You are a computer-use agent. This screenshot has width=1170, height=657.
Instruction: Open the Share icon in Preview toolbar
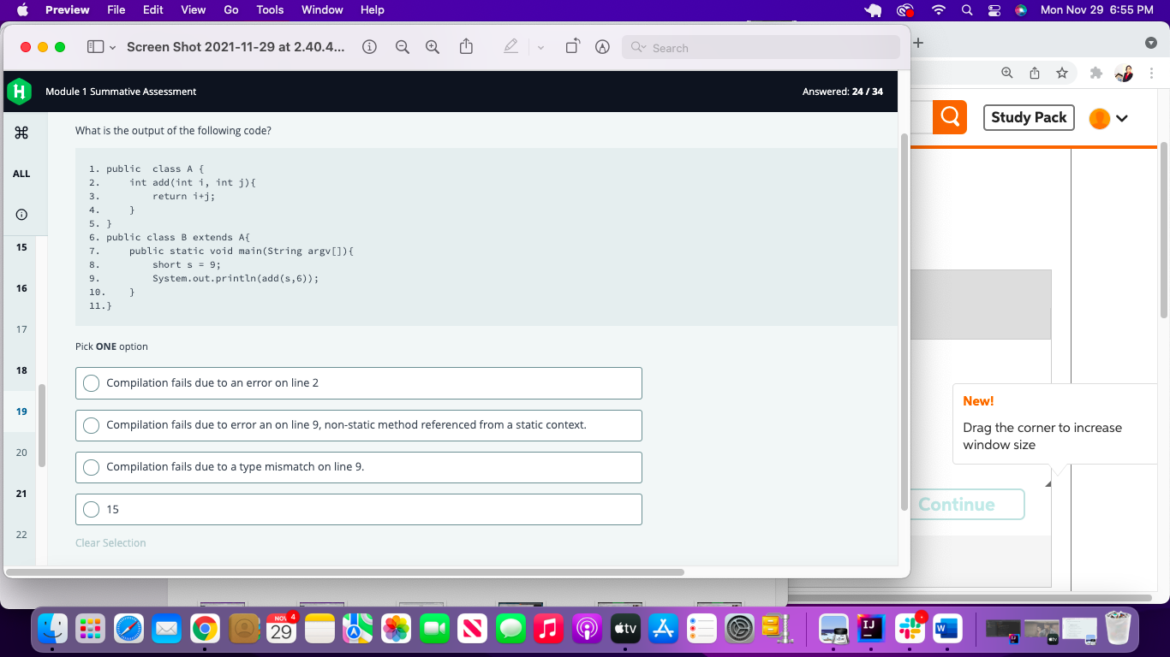coord(466,47)
